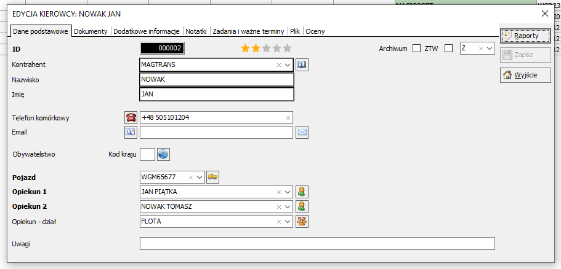
Task: Click the email contact card icon
Action: 131,132
